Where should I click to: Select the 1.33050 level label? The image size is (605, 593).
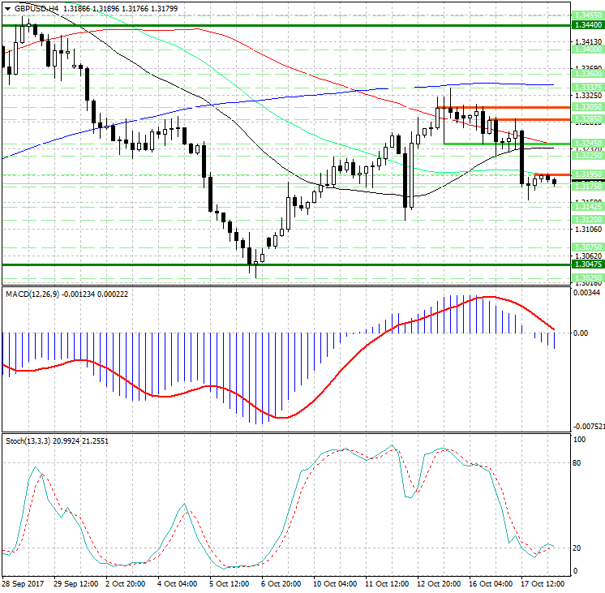(588, 107)
